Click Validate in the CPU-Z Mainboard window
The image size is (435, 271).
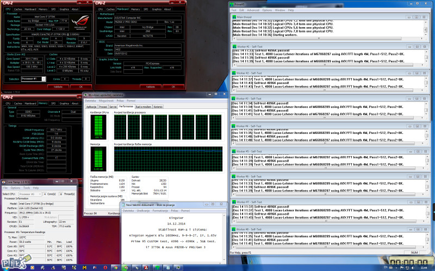151,87
